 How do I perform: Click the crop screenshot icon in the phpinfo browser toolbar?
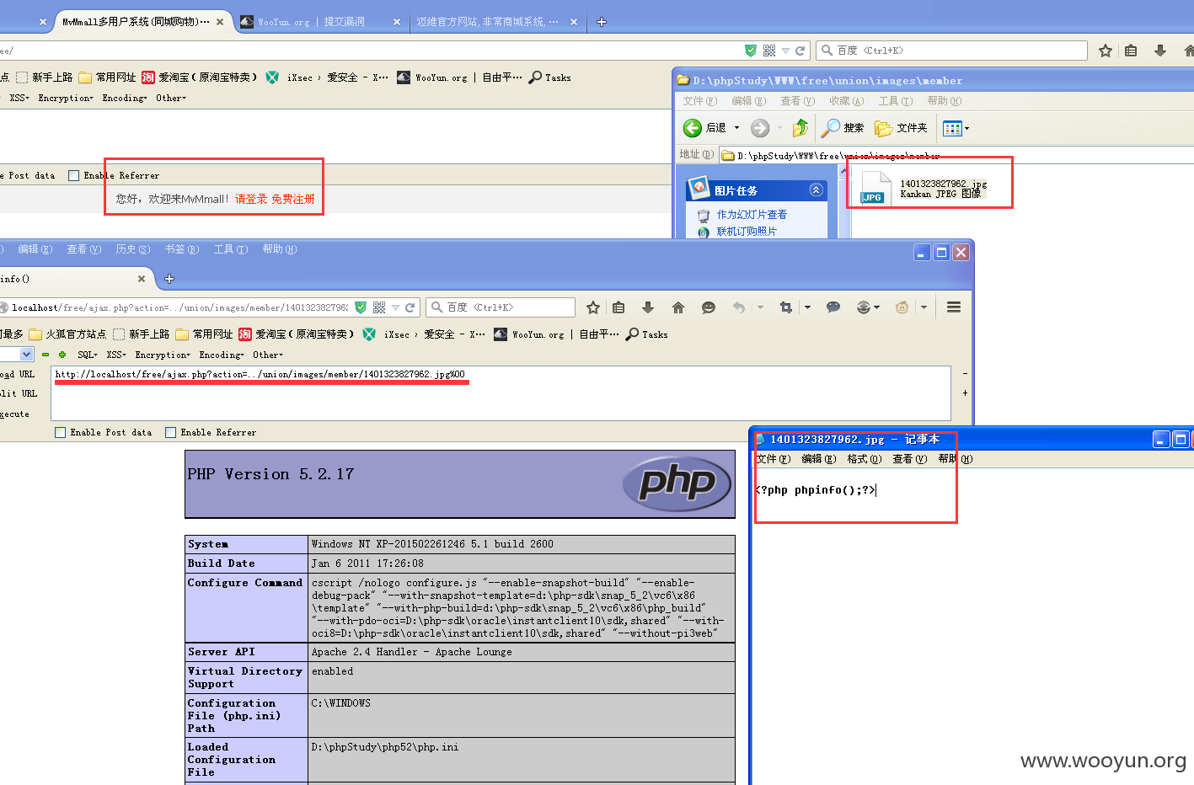[785, 307]
